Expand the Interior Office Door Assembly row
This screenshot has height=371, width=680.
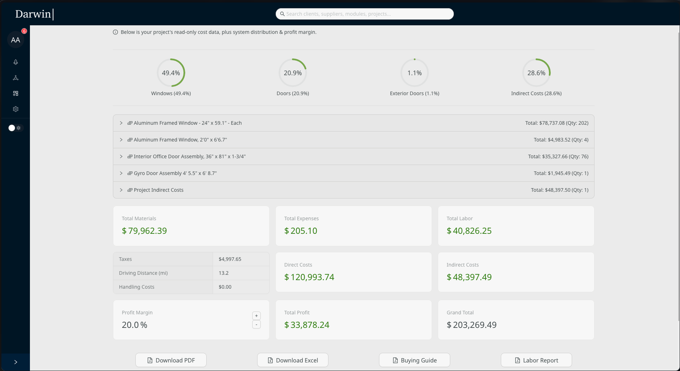pyautogui.click(x=121, y=156)
